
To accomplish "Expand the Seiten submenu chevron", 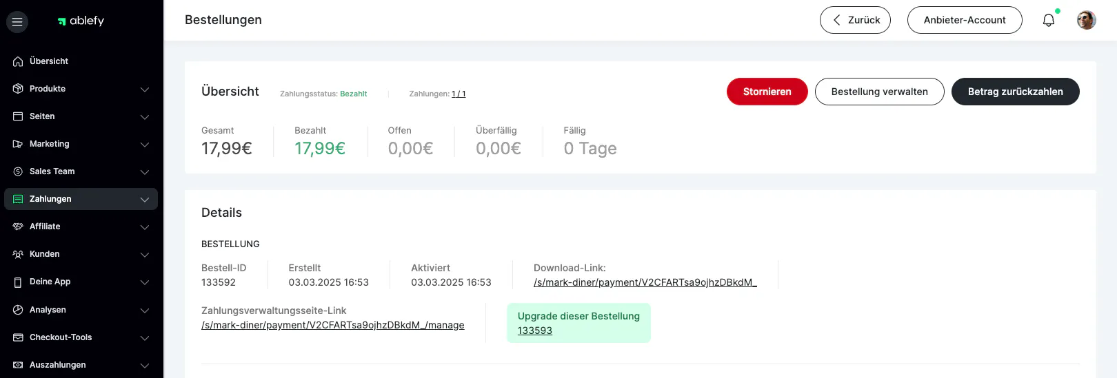I will tap(145, 117).
